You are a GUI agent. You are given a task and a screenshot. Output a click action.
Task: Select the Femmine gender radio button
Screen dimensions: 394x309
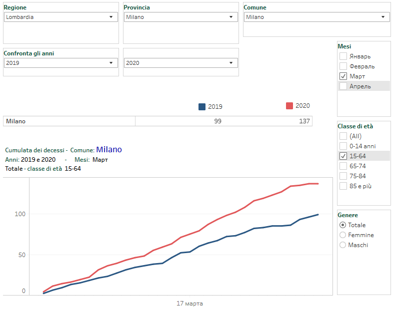(342, 235)
